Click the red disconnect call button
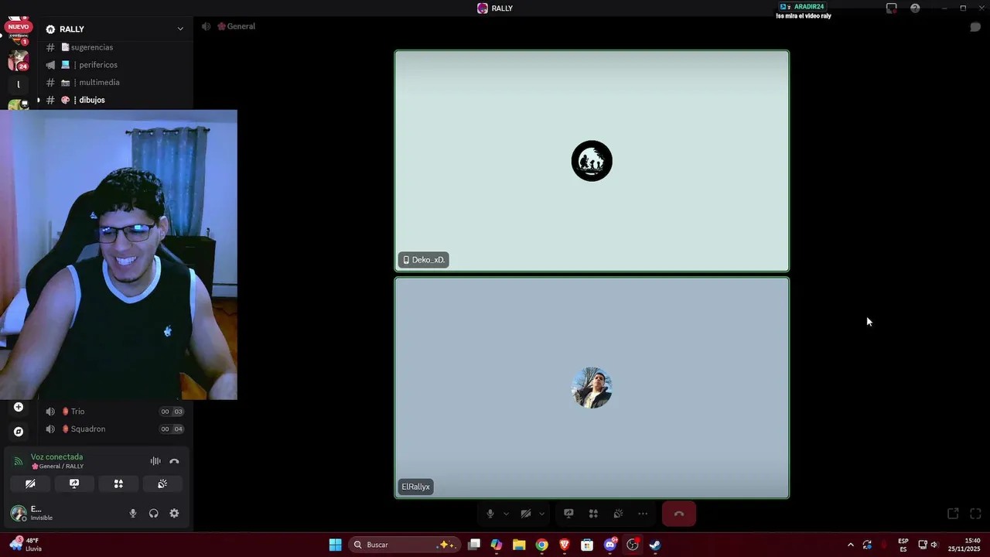 [679, 514]
